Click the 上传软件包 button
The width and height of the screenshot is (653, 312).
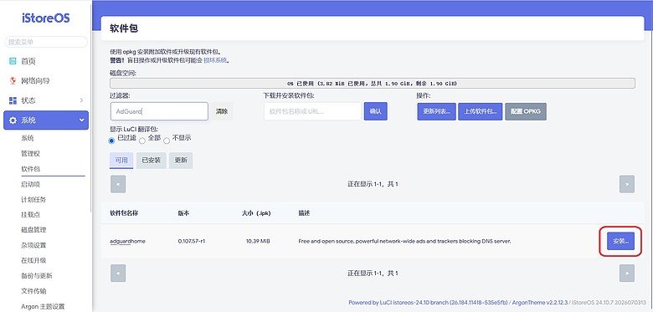pos(481,111)
